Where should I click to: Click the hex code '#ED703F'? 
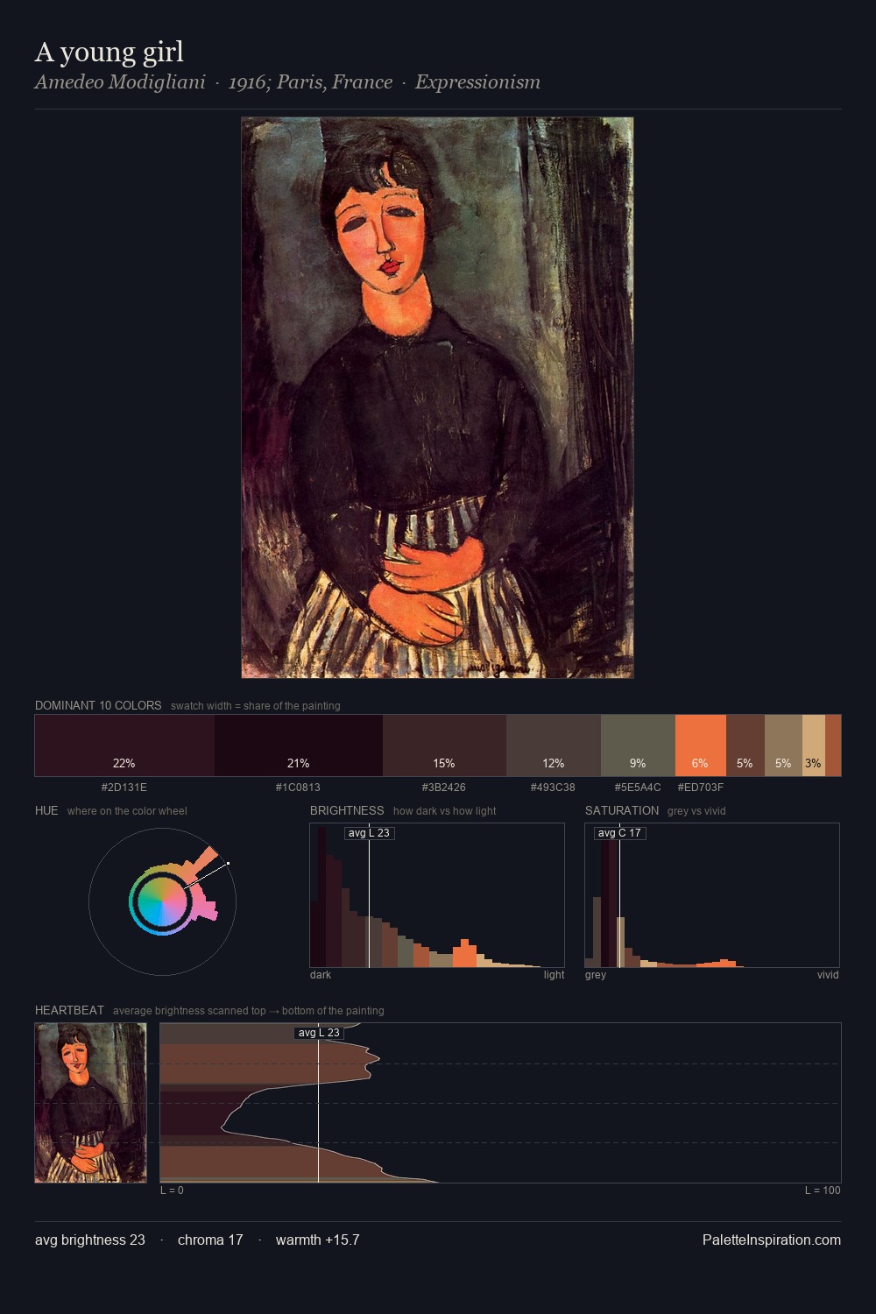point(701,788)
